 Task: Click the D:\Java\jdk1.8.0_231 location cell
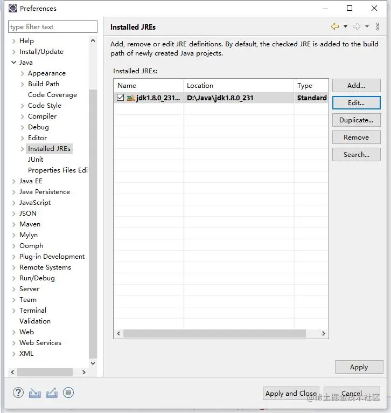click(x=239, y=98)
